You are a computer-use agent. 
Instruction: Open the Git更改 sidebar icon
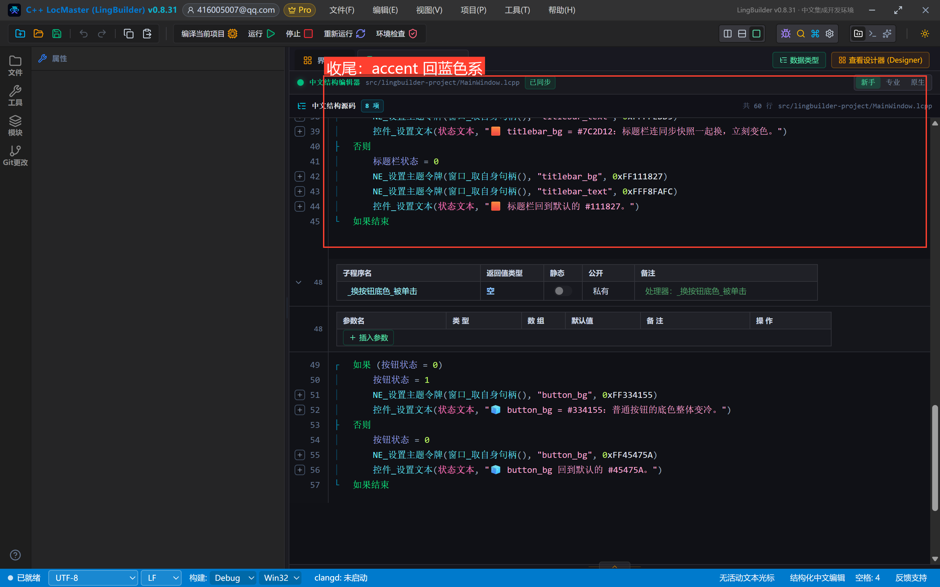(15, 156)
